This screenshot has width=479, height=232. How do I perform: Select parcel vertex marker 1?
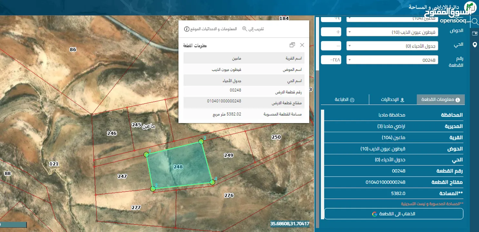(146, 155)
